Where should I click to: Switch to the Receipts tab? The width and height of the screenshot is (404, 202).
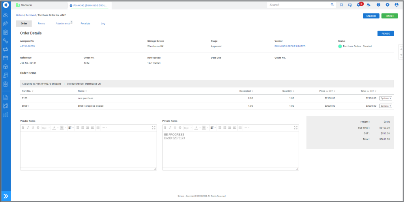(85, 23)
